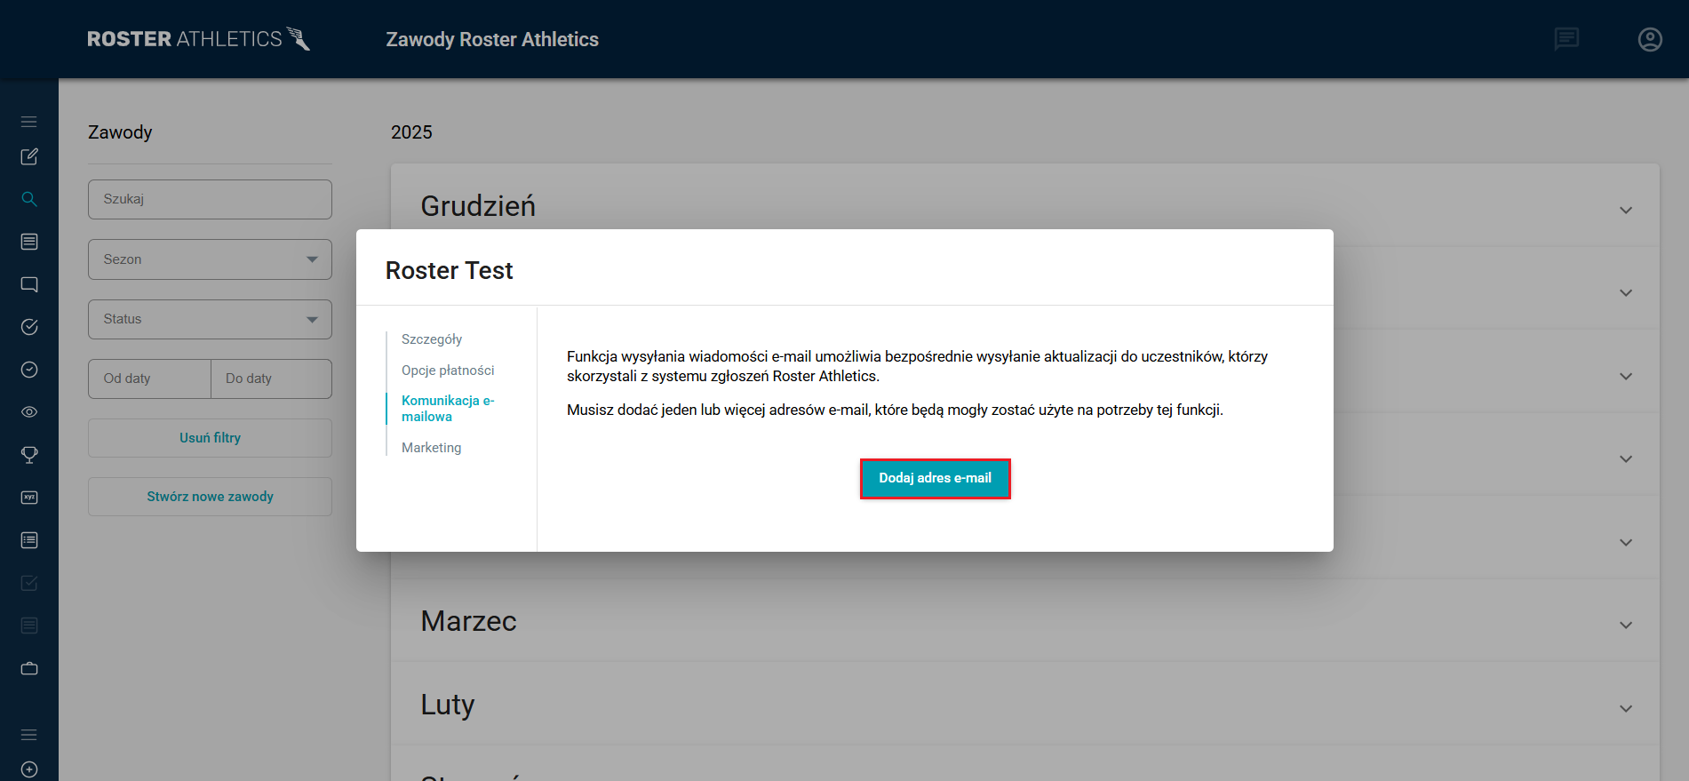
Task: Click the Dodaj adres e-mail button
Action: tap(935, 478)
